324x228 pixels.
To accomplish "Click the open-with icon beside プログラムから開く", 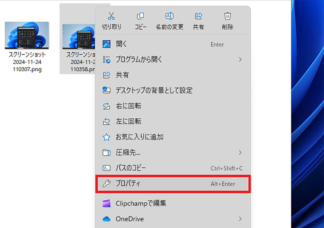I will 107,60.
